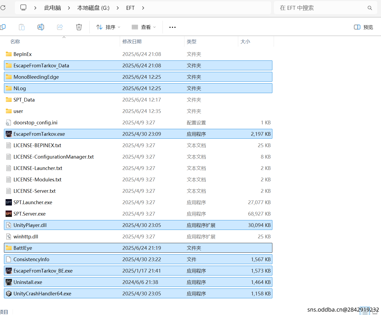Image resolution: width=381 pixels, height=315 pixels.
Task: Click the computer monitor icon in the address bar
Action: point(23,8)
